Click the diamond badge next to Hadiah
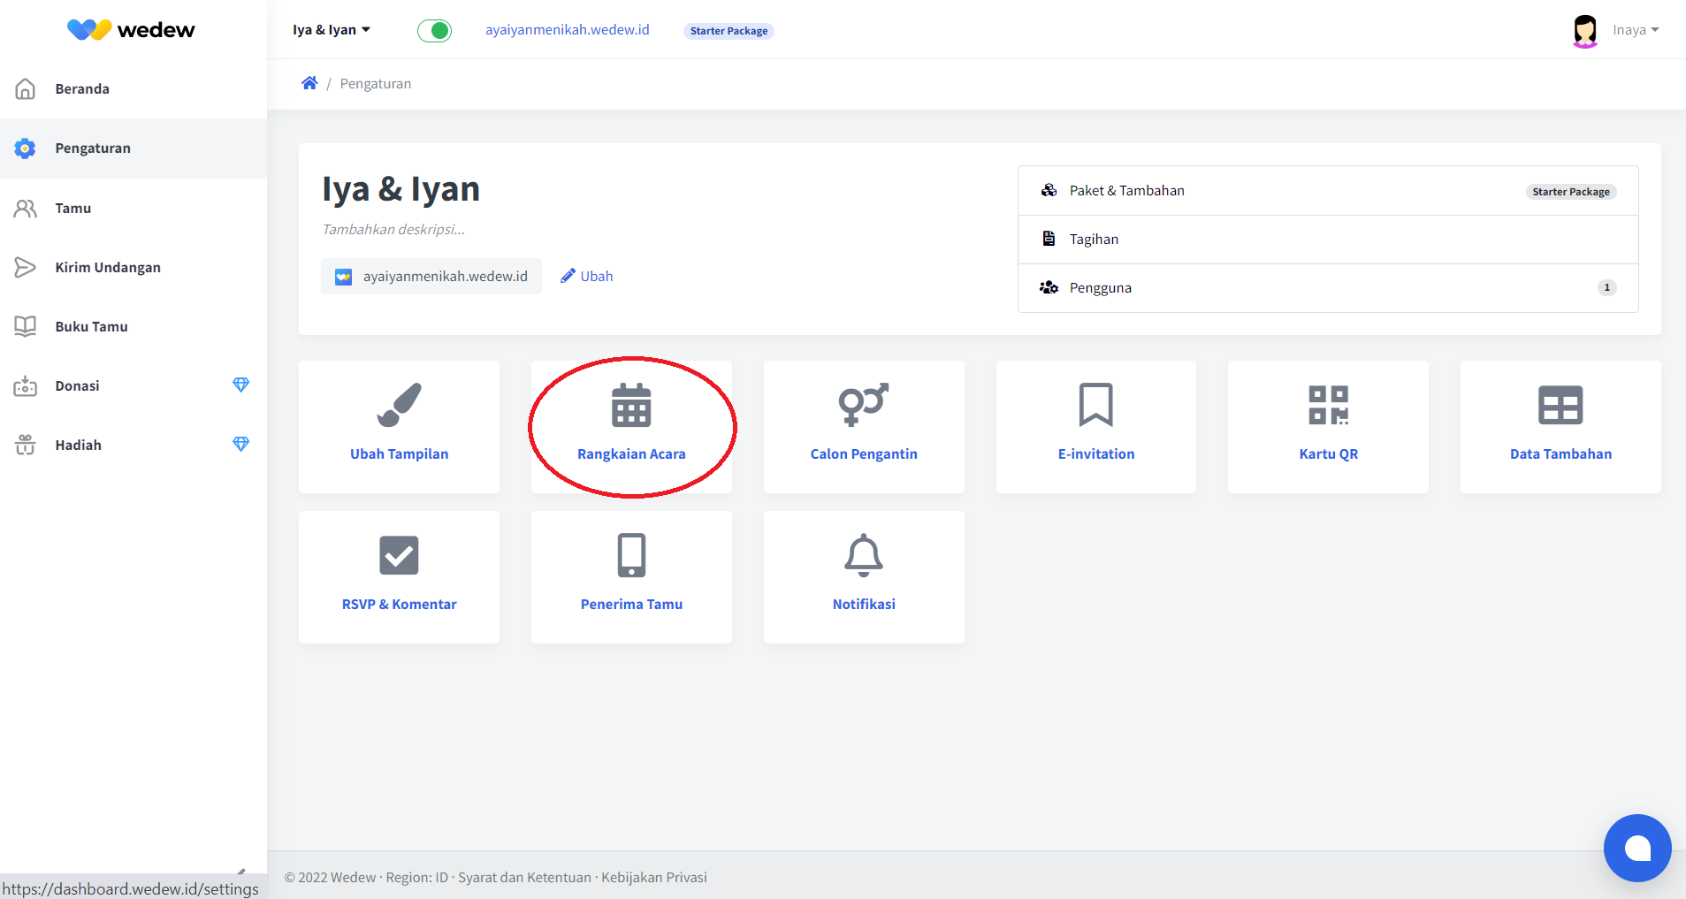The width and height of the screenshot is (1686, 899). (240, 445)
